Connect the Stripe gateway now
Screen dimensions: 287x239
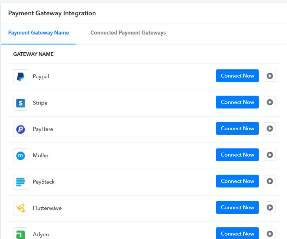(237, 102)
